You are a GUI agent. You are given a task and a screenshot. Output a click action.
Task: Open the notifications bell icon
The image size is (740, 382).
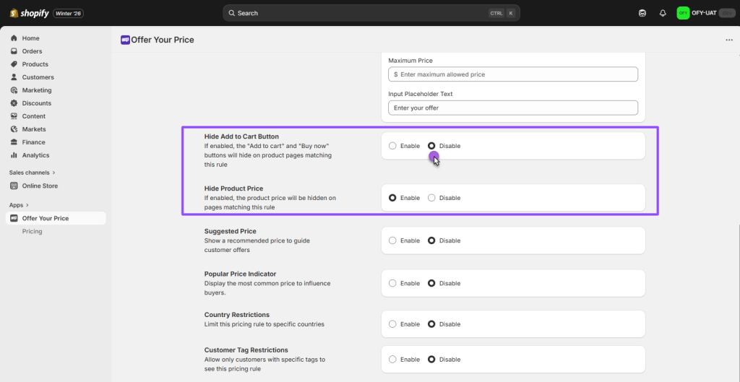663,13
